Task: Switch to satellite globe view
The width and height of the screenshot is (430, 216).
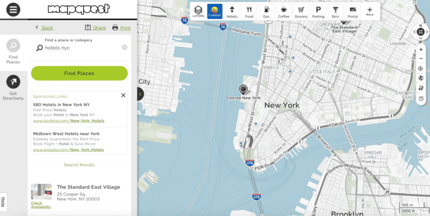Action: click(x=421, y=78)
